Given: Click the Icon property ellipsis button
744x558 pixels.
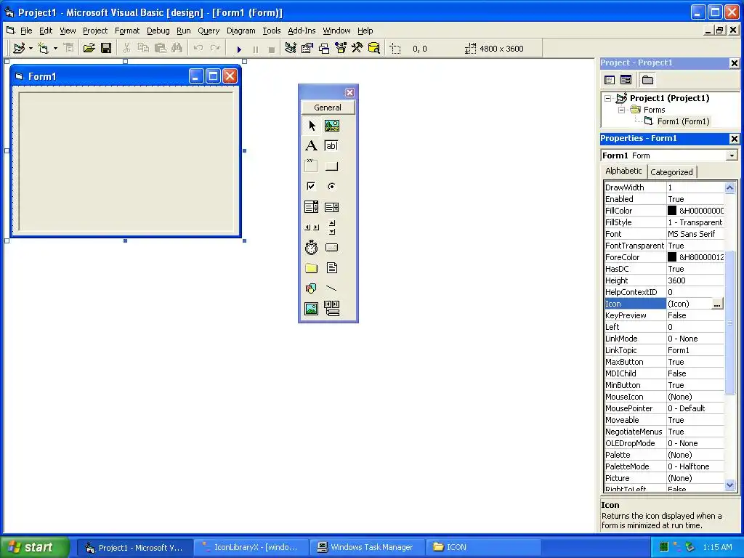Looking at the screenshot, I should (717, 304).
